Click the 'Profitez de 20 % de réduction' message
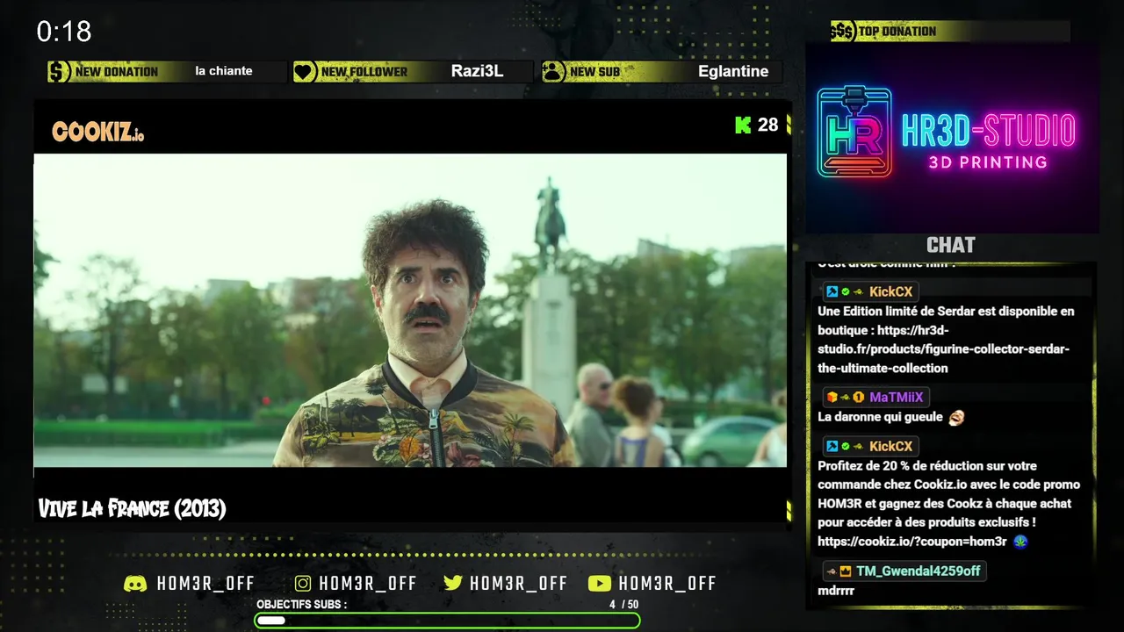1124x632 pixels. click(948, 504)
